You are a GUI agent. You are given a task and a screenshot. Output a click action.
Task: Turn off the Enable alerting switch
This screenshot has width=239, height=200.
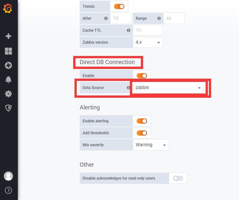click(x=142, y=121)
